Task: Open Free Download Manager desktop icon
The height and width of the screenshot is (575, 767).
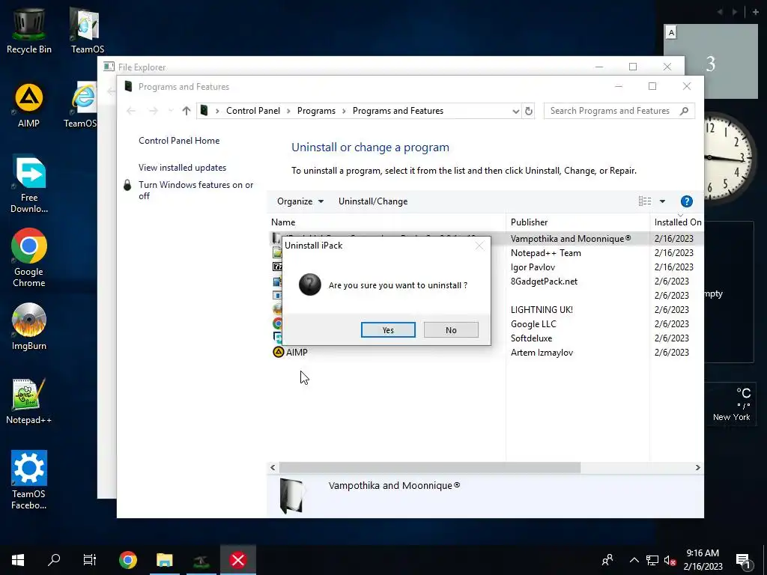Action: click(29, 185)
